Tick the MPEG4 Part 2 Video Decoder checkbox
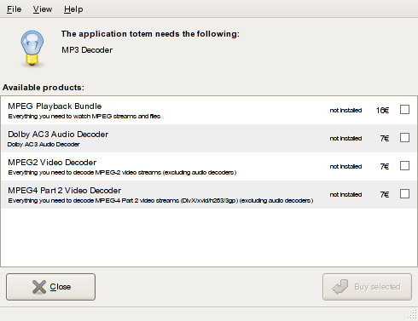The image size is (418, 321). (404, 193)
